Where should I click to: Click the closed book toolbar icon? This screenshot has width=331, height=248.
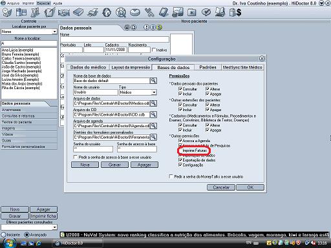(78, 12)
